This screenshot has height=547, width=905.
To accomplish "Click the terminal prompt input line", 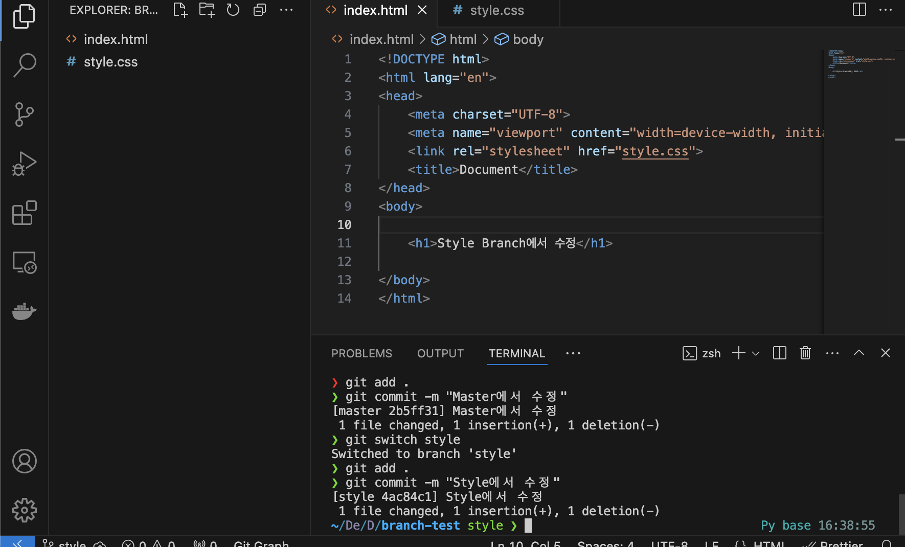I will coord(603,526).
